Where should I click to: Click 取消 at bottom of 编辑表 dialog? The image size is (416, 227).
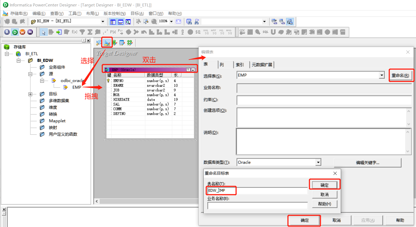point(336,220)
